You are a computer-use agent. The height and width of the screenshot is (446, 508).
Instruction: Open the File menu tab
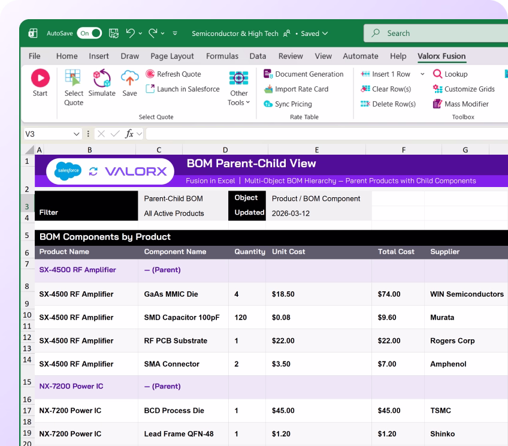pos(34,56)
